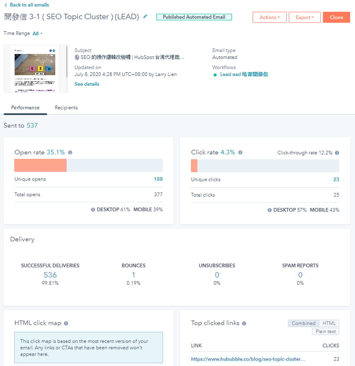Click info icon before DESKTOP 57% in clicks
The width and height of the screenshot is (355, 366).
[269, 210]
